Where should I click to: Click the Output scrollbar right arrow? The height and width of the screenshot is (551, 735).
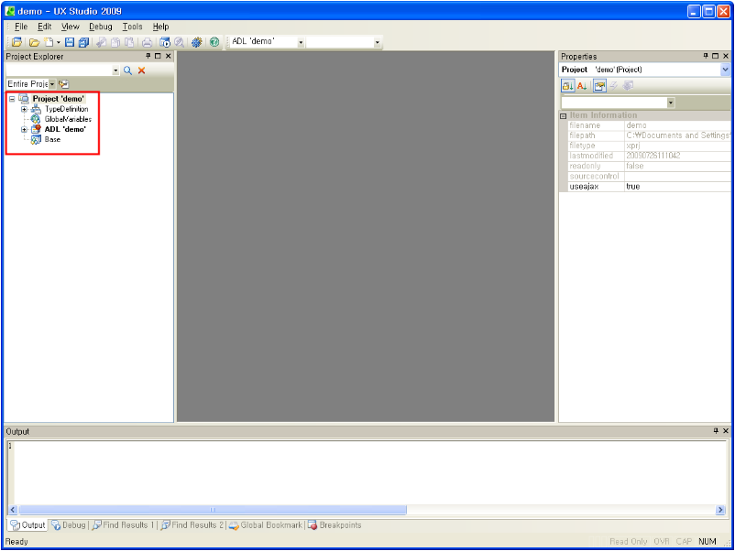pos(720,510)
